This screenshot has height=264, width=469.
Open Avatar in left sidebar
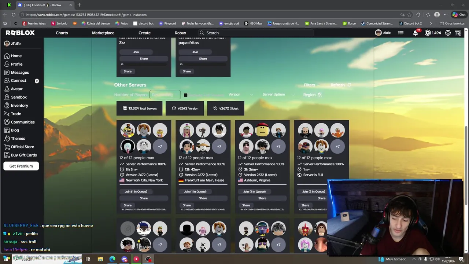coord(14,89)
